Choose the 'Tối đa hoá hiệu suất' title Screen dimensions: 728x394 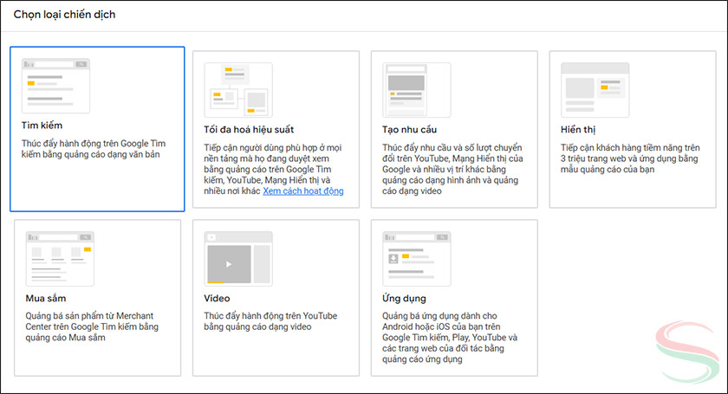(x=249, y=130)
